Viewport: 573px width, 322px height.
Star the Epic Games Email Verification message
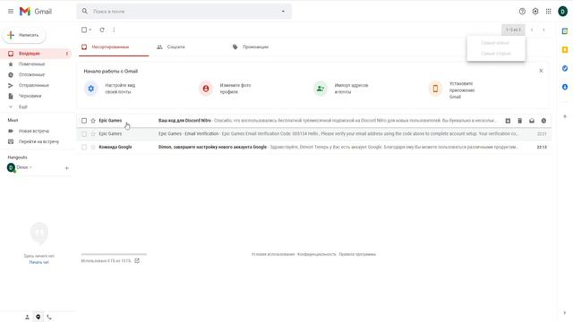93,134
